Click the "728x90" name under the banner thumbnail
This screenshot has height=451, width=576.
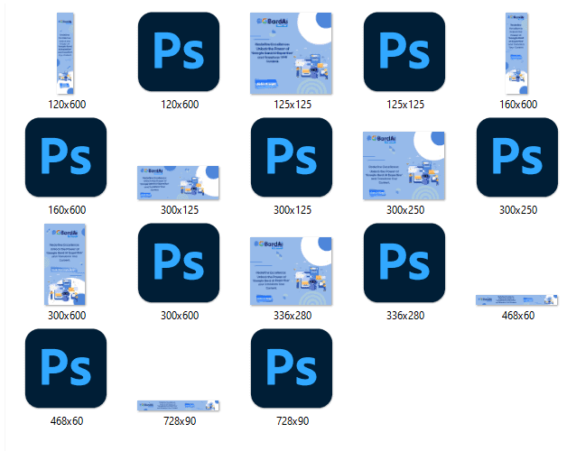click(180, 421)
